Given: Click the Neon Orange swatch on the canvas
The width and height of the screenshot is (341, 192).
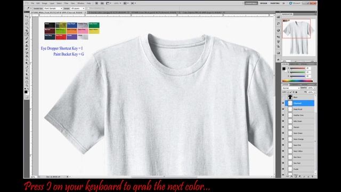Looking at the screenshot, I should (72, 31).
